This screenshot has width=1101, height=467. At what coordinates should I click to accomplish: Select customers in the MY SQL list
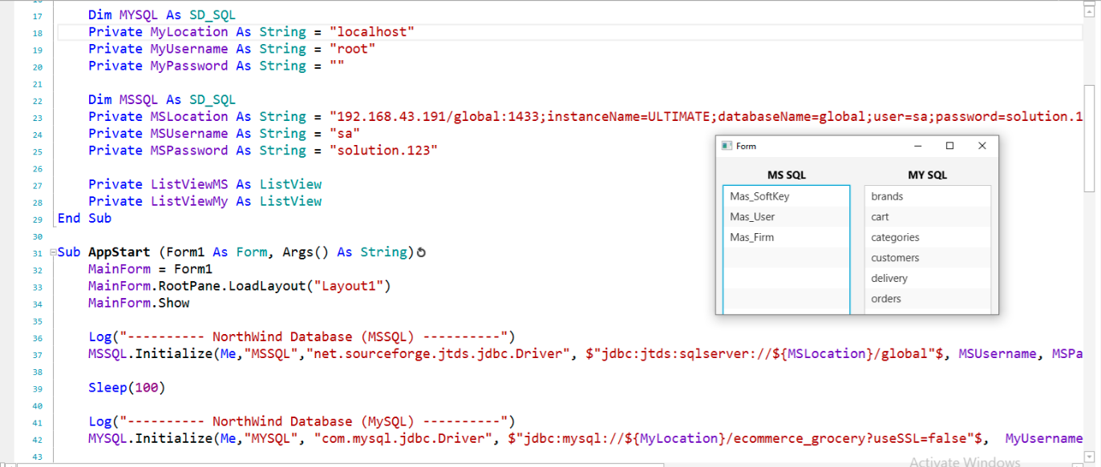tap(928, 258)
